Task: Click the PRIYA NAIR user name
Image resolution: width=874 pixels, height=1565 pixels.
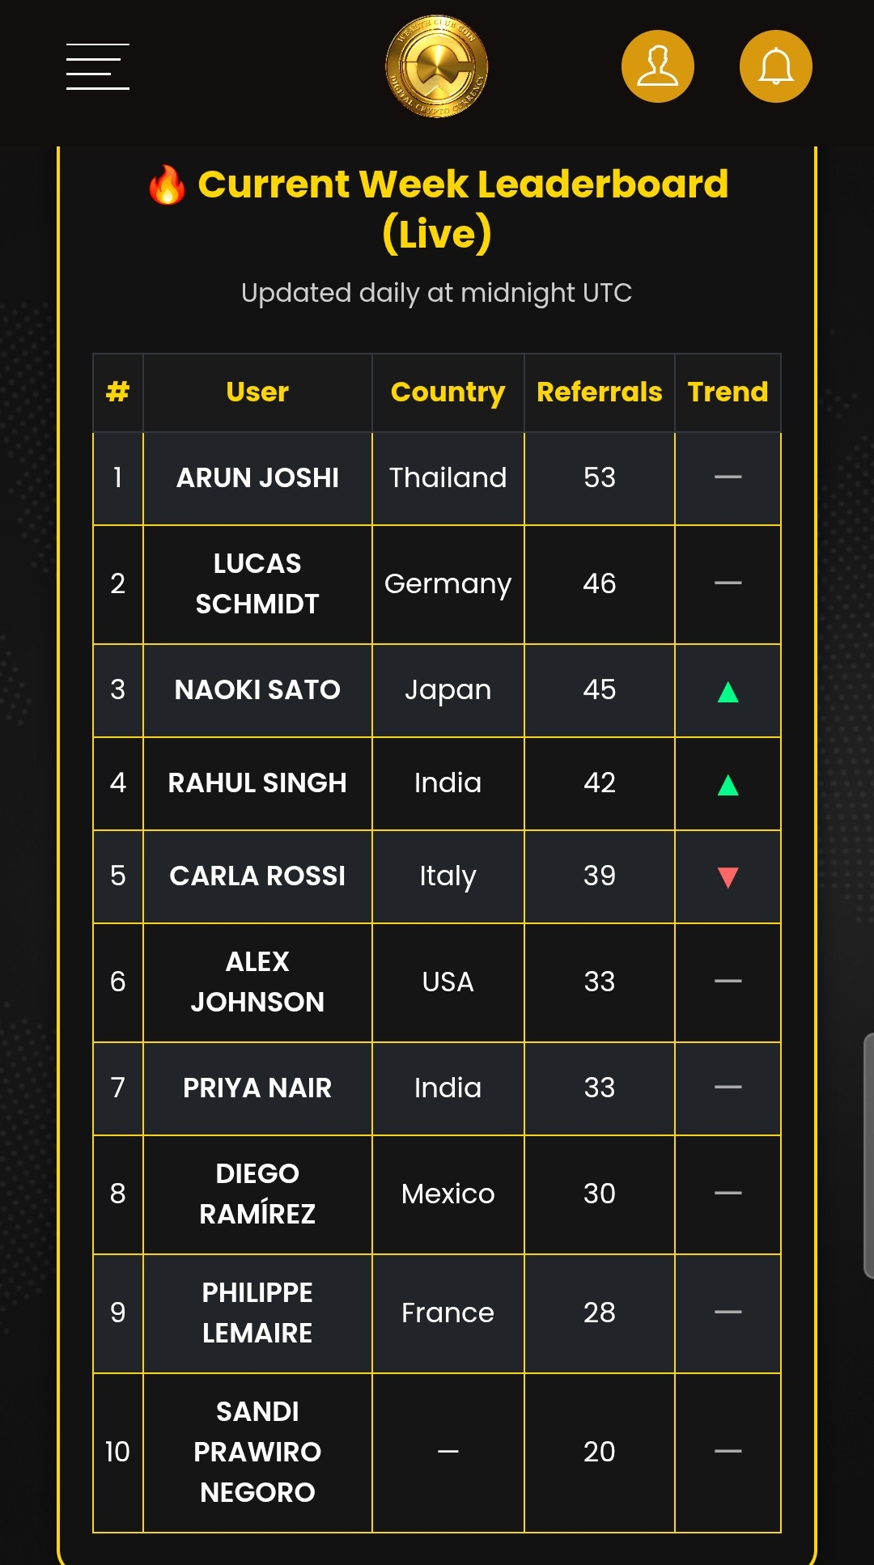Action: click(257, 1088)
